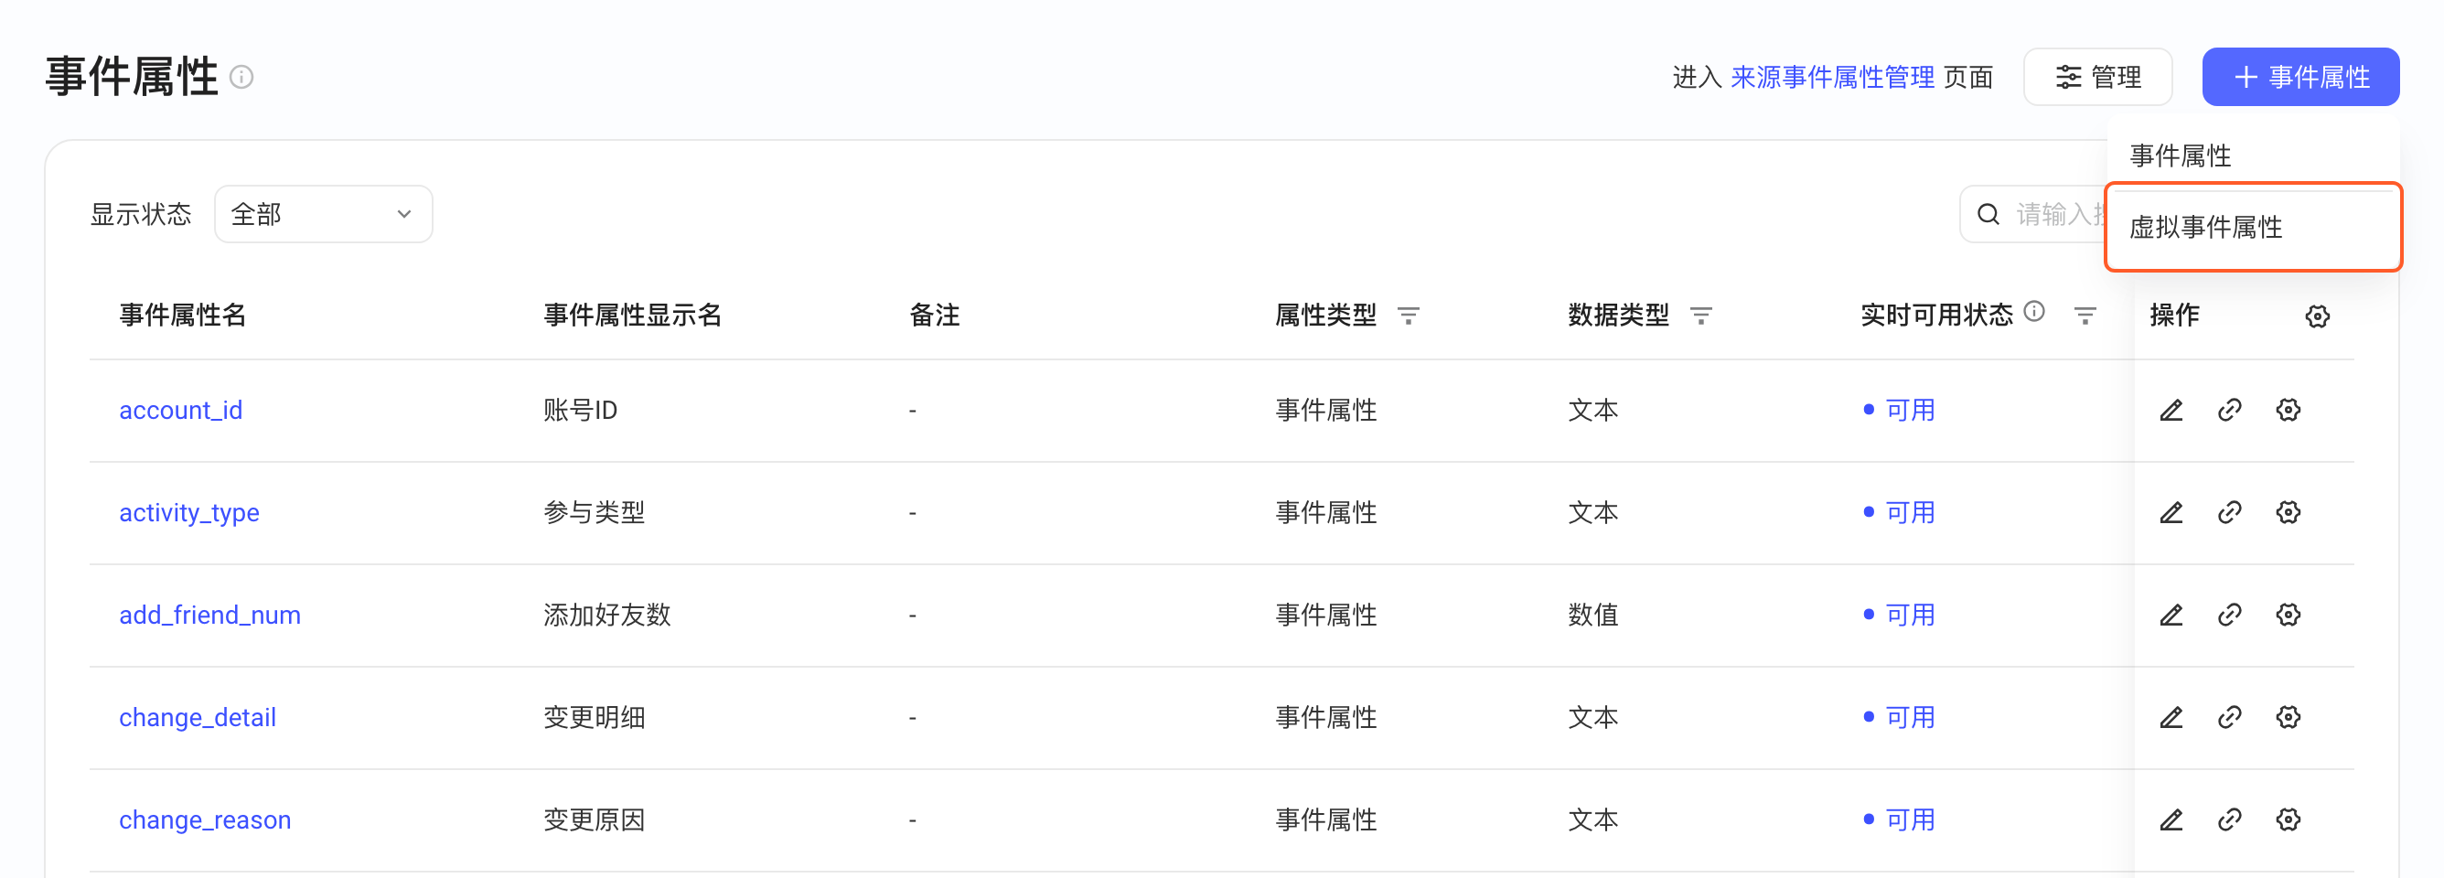Click the edit pencil icon for change_detail

[x=2171, y=718]
